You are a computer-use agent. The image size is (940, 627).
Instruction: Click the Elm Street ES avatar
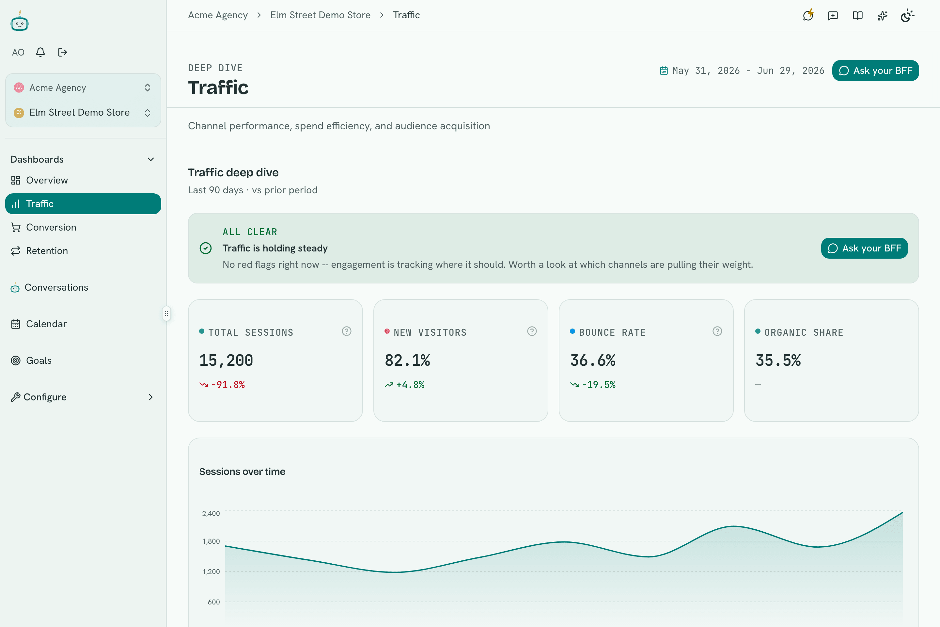click(x=19, y=112)
